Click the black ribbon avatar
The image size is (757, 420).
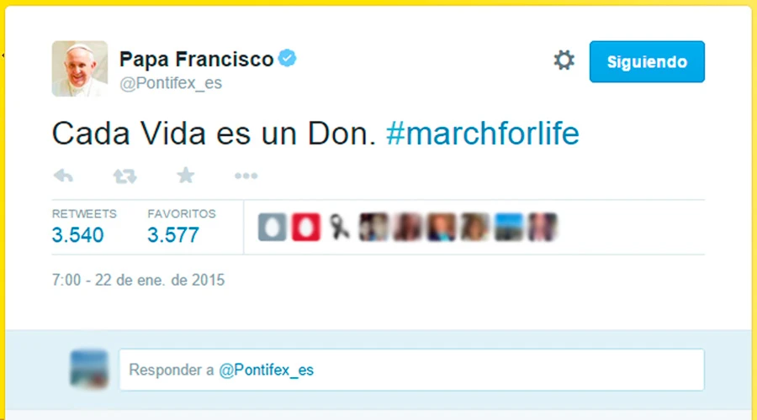(341, 227)
